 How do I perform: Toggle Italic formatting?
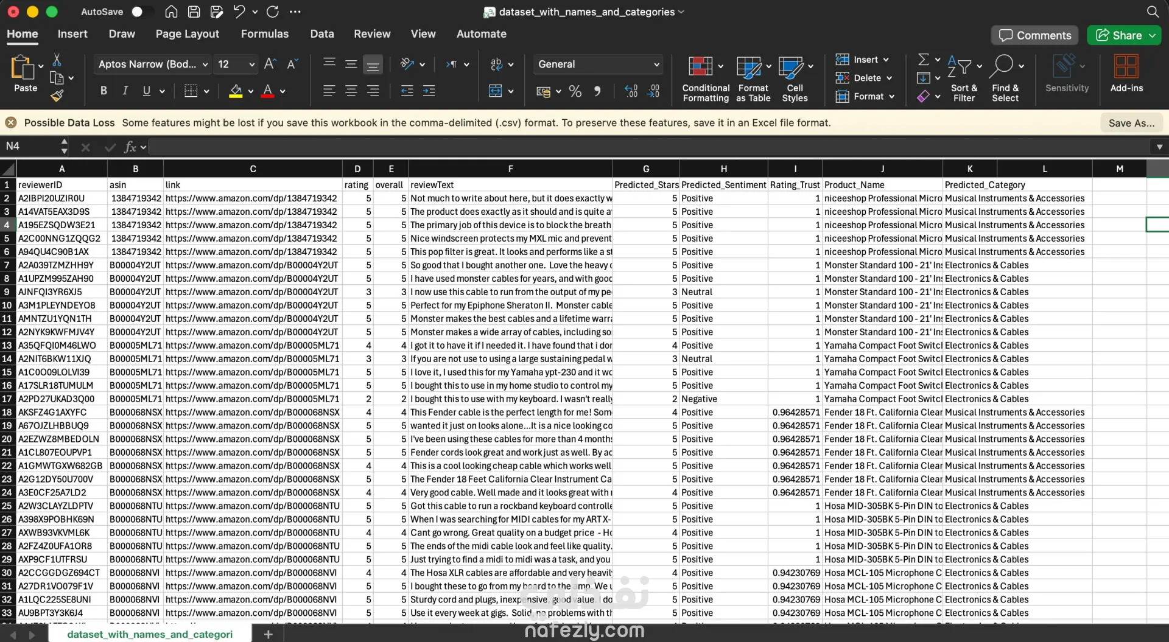pos(125,91)
